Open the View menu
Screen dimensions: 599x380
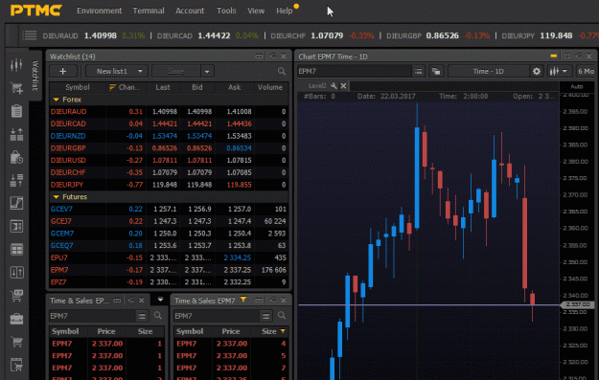coord(256,11)
